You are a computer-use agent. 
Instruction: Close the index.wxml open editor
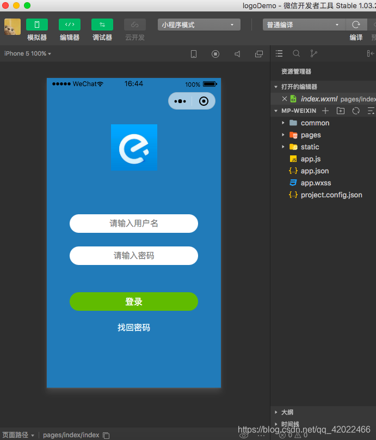[285, 99]
